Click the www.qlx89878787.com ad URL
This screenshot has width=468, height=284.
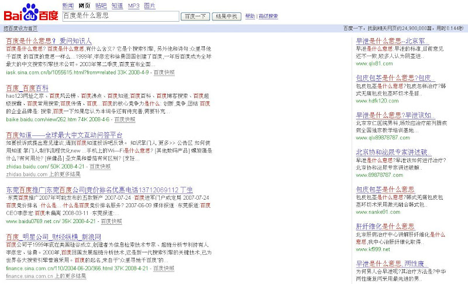click(x=383, y=138)
